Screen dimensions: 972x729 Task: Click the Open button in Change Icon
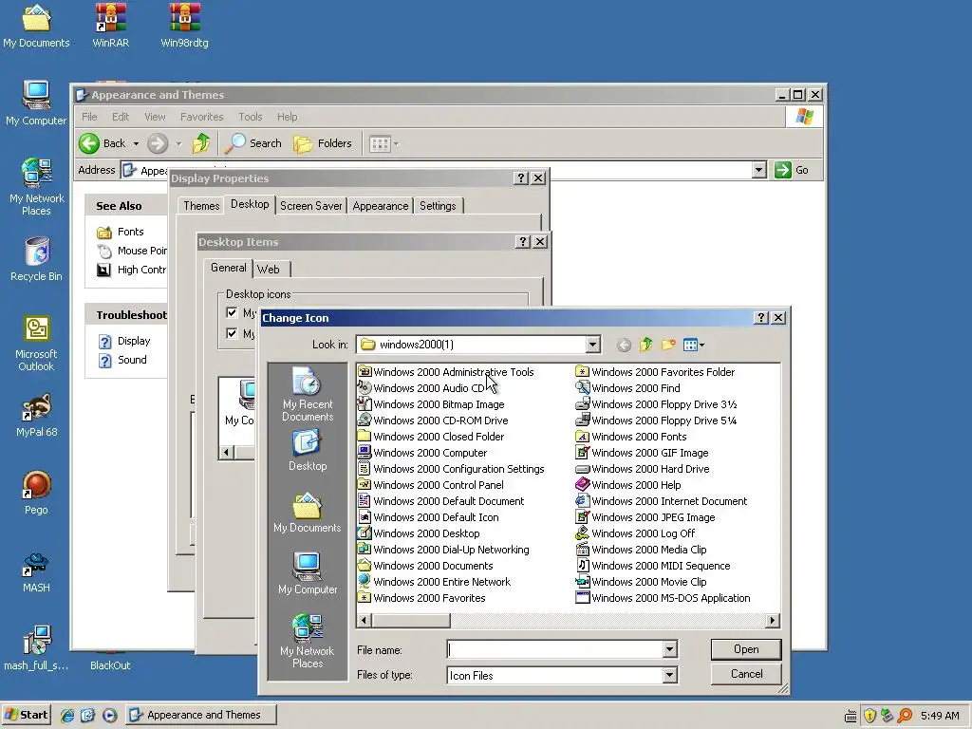pos(746,649)
